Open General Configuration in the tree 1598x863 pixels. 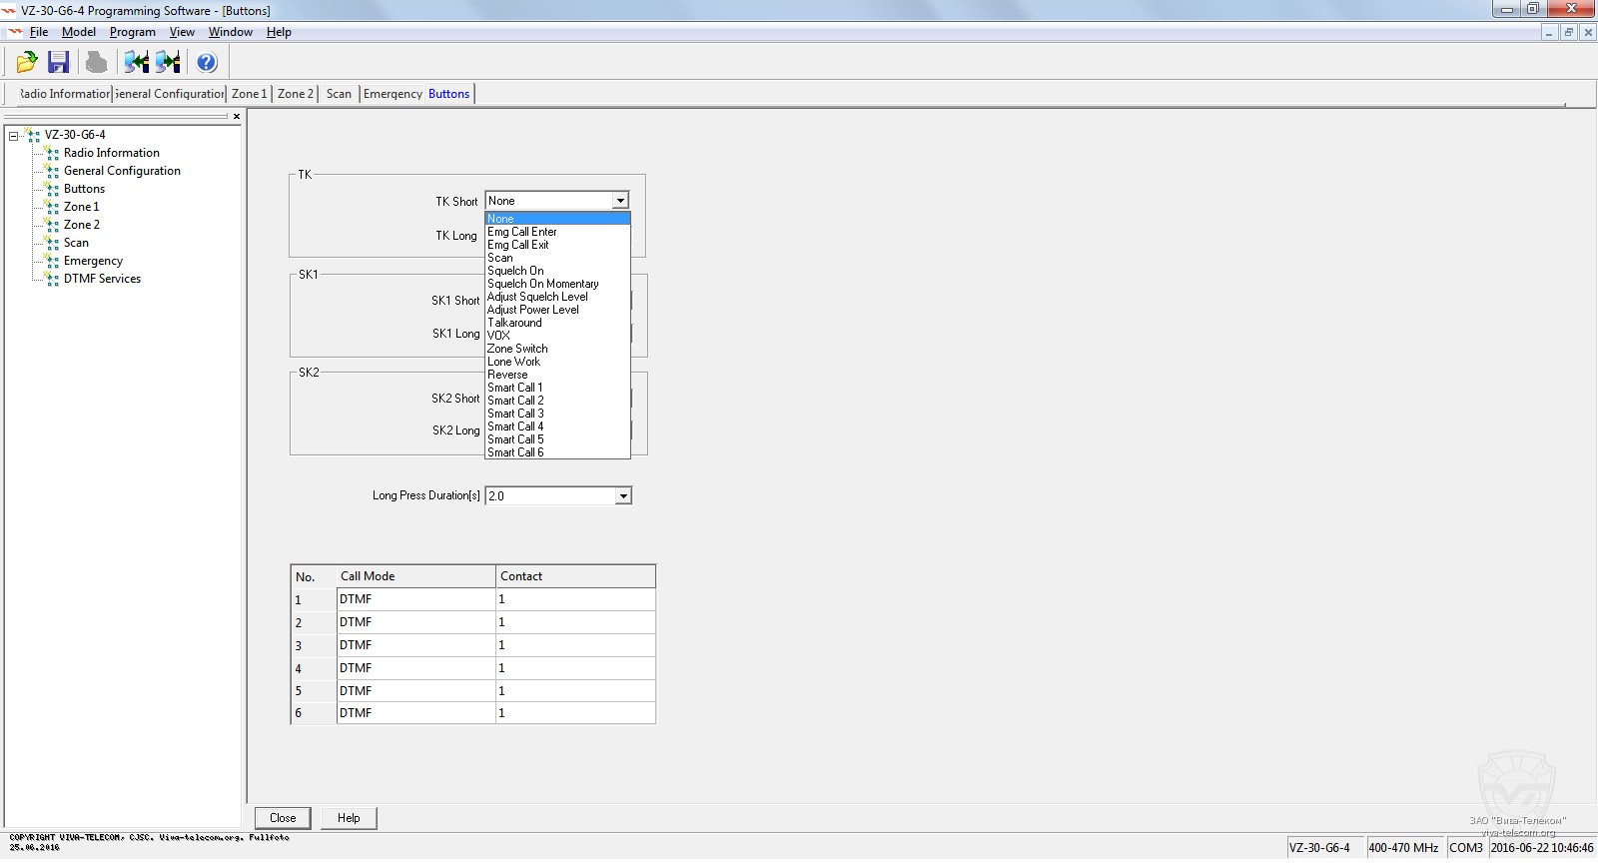click(122, 171)
